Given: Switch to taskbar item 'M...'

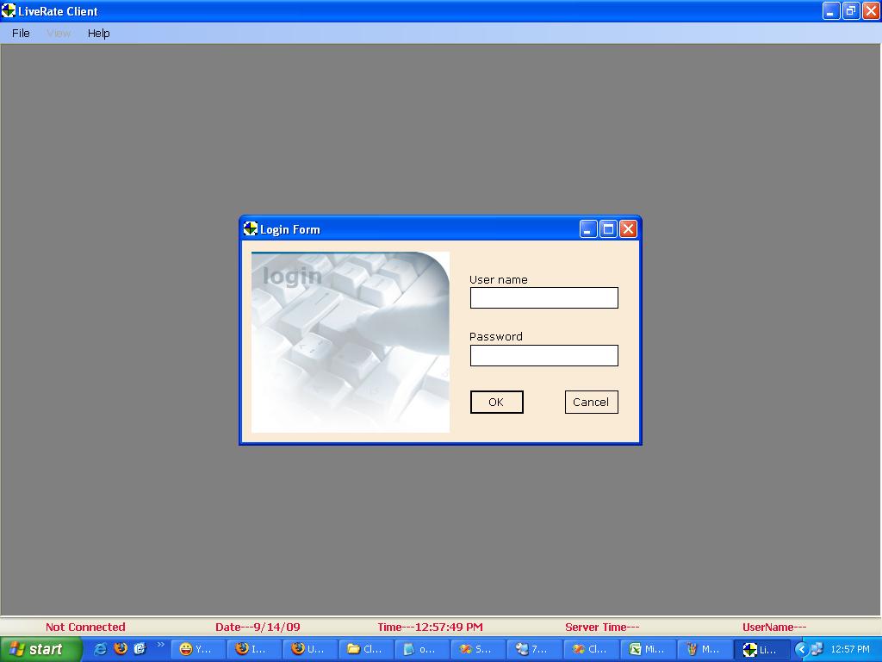Looking at the screenshot, I should click(x=703, y=650).
